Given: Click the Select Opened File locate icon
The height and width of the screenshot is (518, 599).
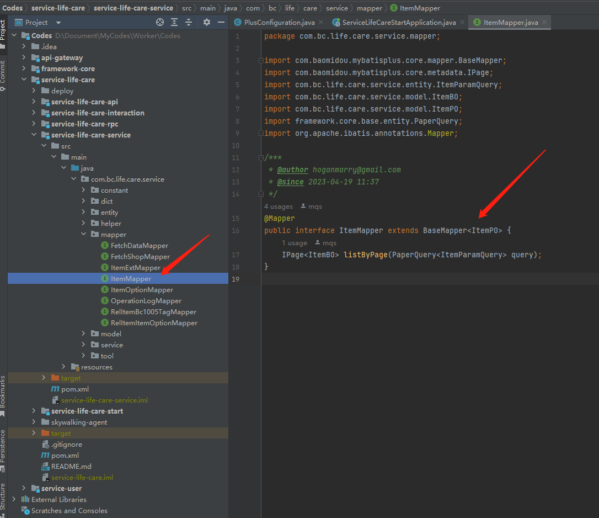Looking at the screenshot, I should [x=160, y=23].
